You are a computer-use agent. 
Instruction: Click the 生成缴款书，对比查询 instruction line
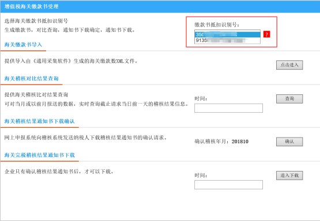[x=70, y=30]
